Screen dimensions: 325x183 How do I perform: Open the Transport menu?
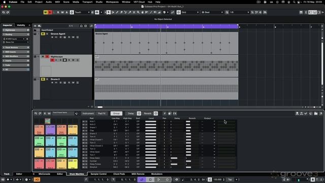click(x=87, y=2)
